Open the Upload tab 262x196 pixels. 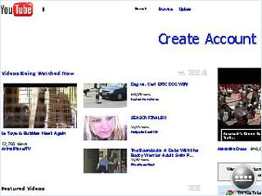coord(185,9)
